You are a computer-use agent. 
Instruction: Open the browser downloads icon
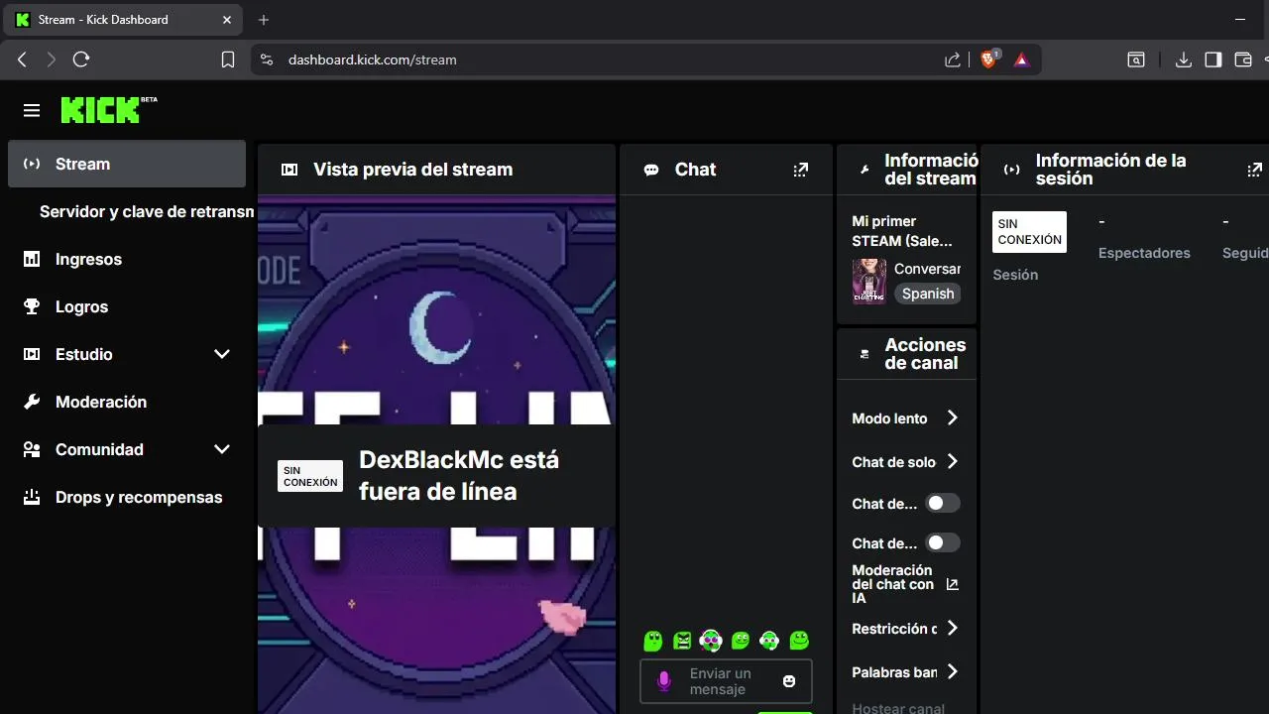(x=1183, y=59)
